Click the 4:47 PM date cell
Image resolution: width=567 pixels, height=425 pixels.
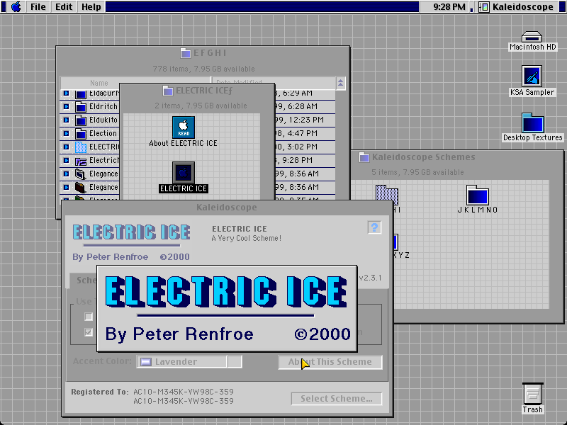point(296,133)
